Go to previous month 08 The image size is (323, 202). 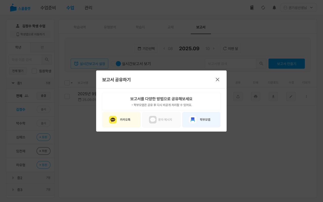(168, 48)
